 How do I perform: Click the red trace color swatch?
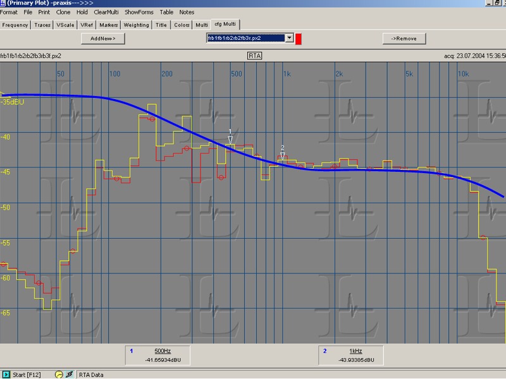pyautogui.click(x=299, y=39)
